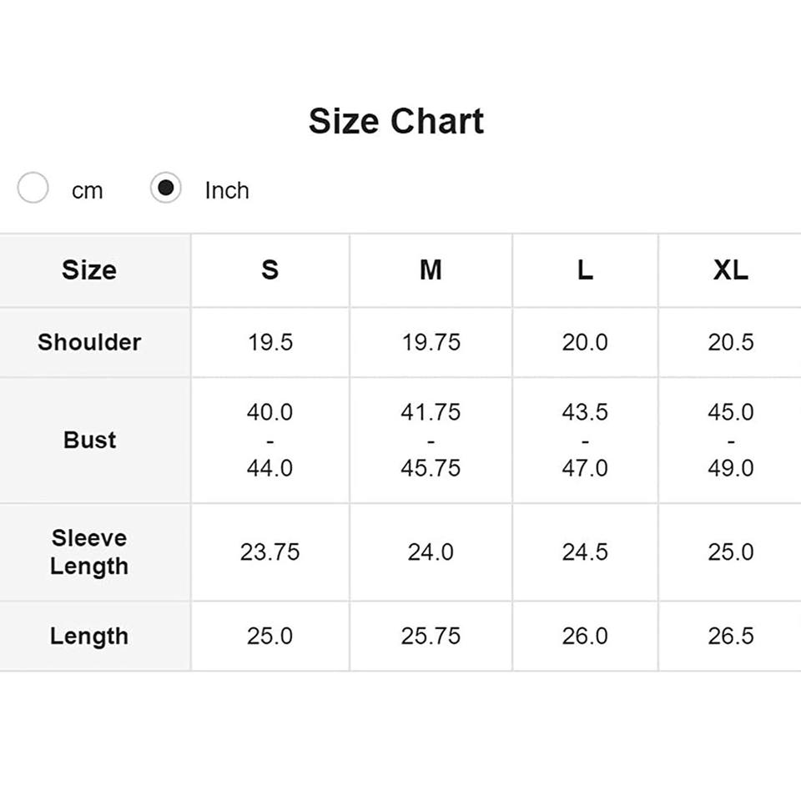The height and width of the screenshot is (801, 801).
Task: Click the 26.5 length value for XL
Action: (x=731, y=636)
